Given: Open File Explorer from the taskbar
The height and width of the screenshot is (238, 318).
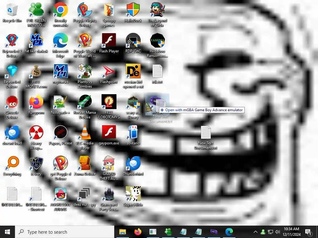Looking at the screenshot, I should pyautogui.click(x=122, y=232).
